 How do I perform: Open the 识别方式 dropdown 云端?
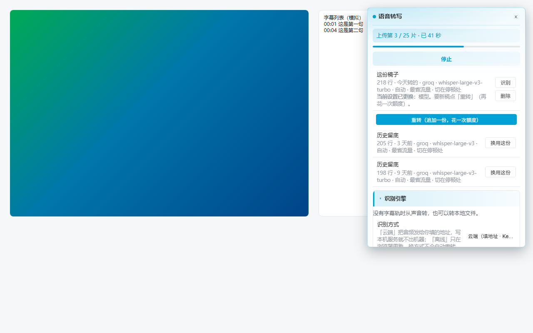(491, 236)
